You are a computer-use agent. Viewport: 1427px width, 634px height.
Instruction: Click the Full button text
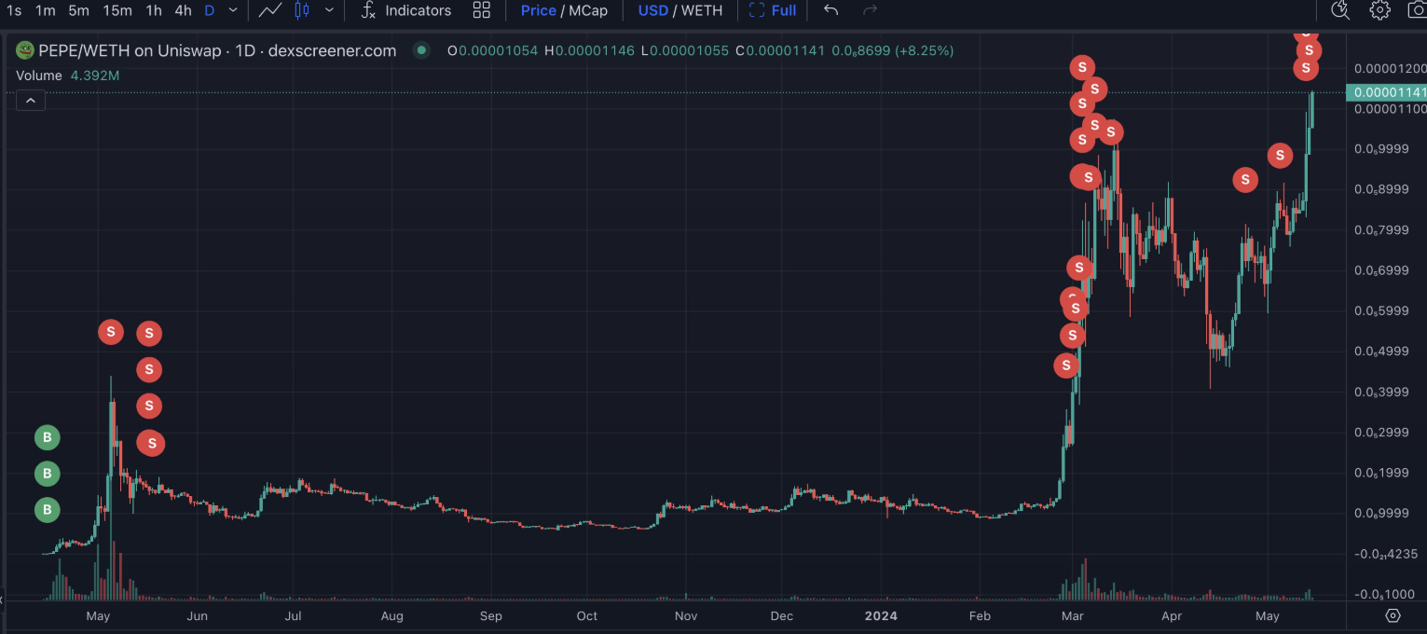pos(784,10)
